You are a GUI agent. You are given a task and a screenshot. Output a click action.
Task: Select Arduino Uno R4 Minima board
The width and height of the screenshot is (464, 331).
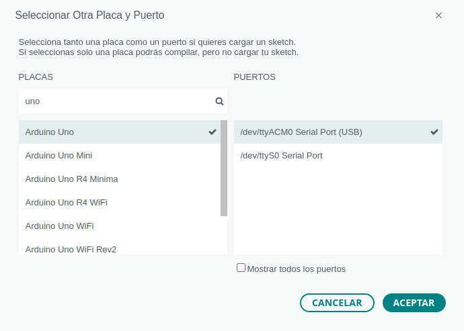coord(71,179)
